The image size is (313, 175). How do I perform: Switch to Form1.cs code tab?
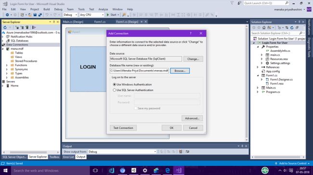click(100, 22)
